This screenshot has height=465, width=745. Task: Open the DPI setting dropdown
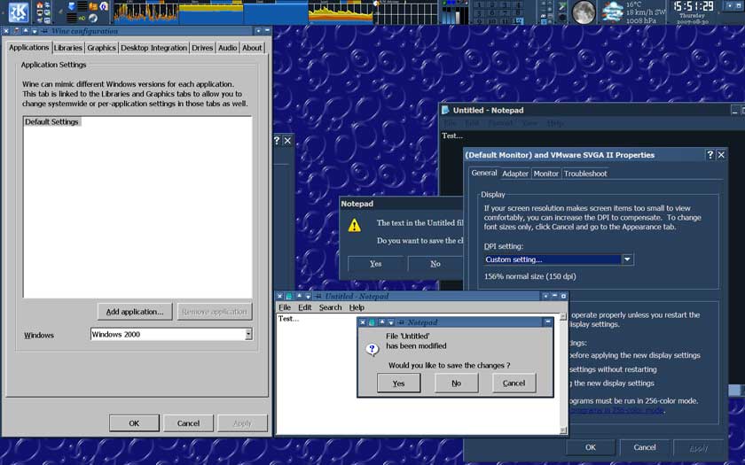coord(628,260)
